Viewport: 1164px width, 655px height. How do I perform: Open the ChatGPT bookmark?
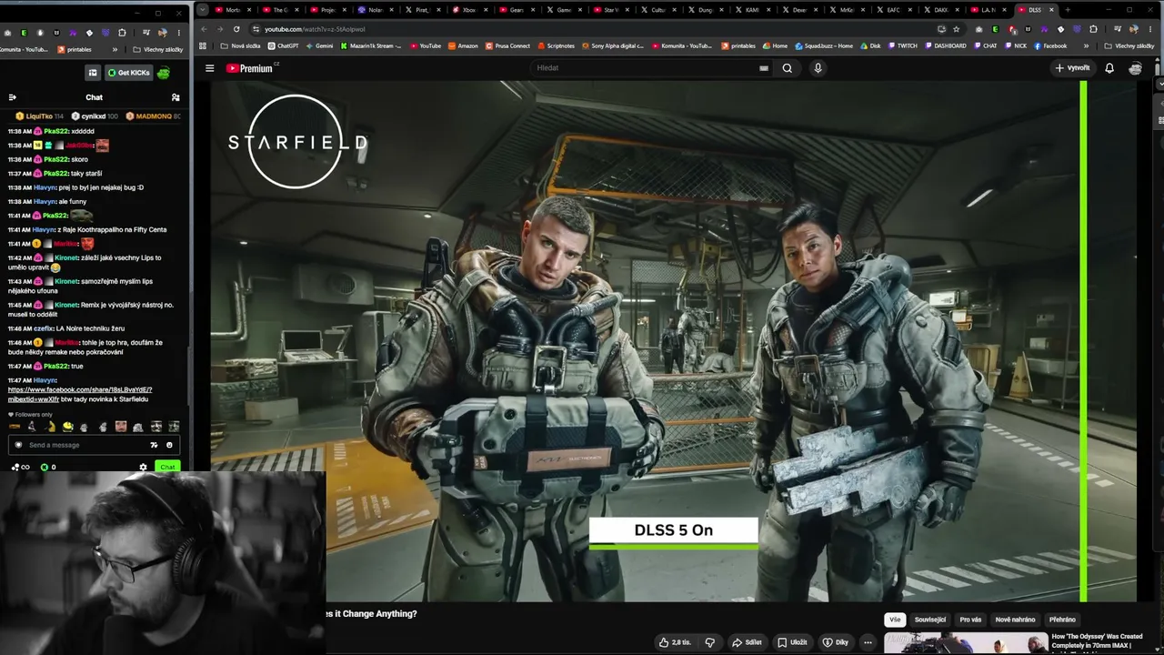point(283,45)
